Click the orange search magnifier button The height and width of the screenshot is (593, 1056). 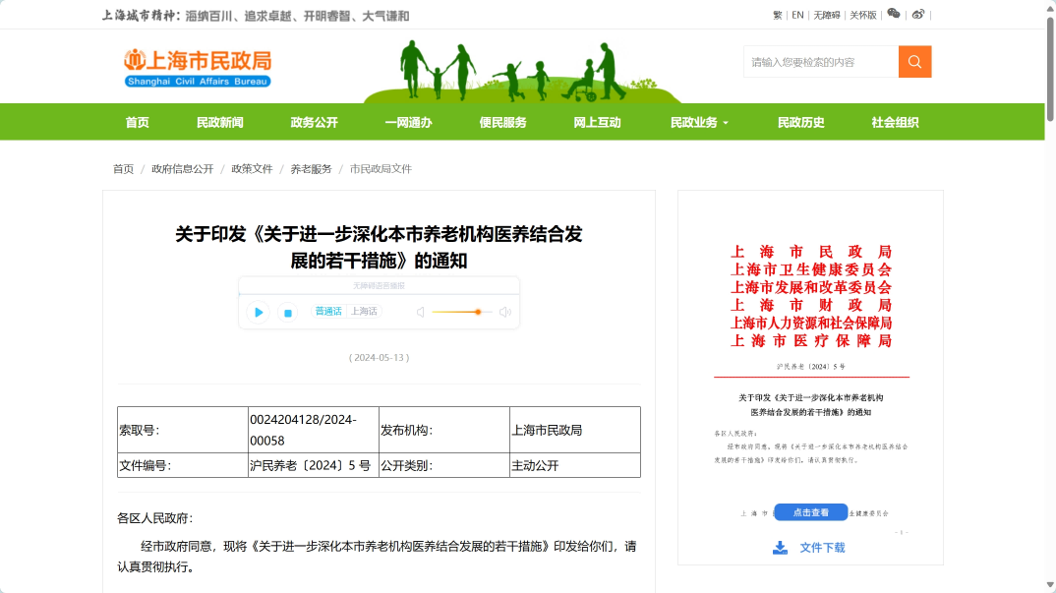(x=914, y=62)
